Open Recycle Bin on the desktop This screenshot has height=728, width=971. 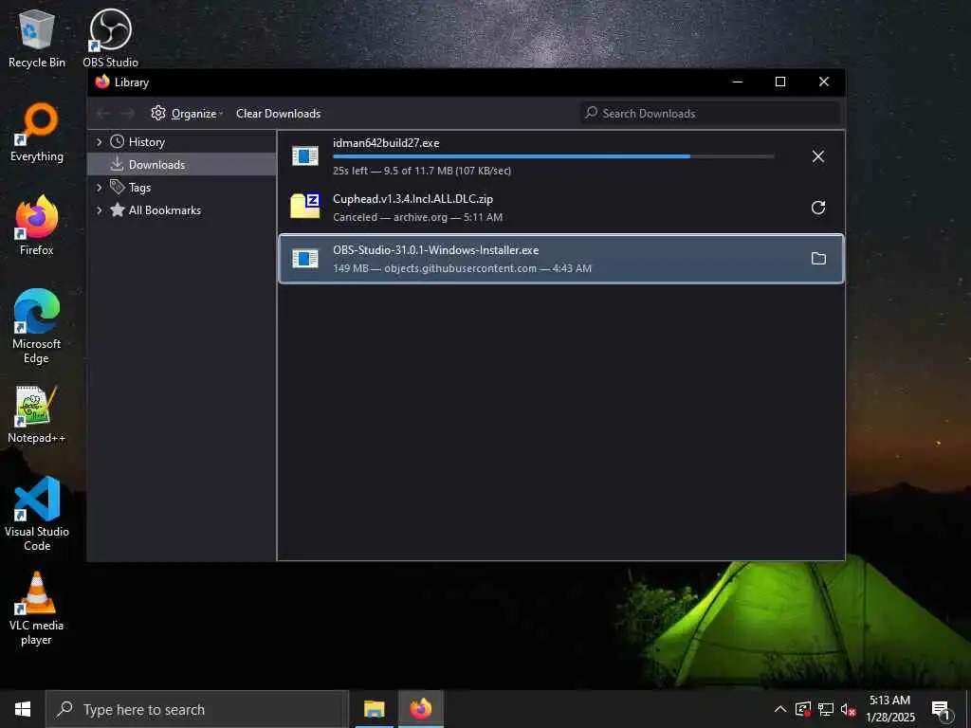[x=37, y=38]
